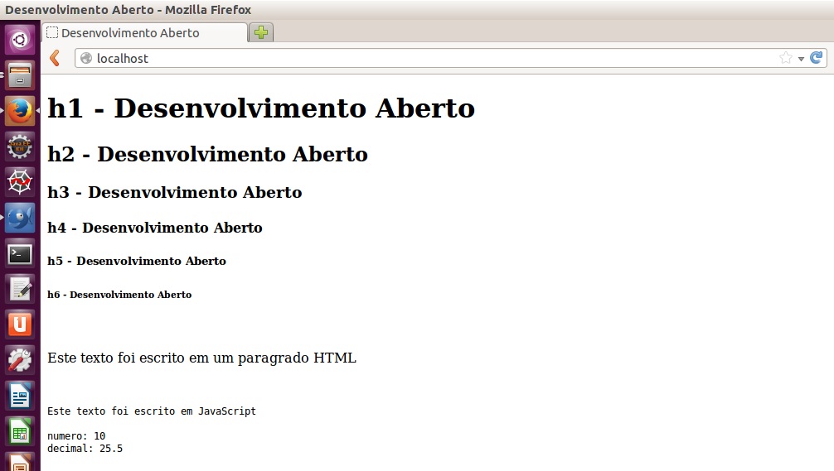Expand the URL history dropdown arrow

pyautogui.click(x=801, y=59)
